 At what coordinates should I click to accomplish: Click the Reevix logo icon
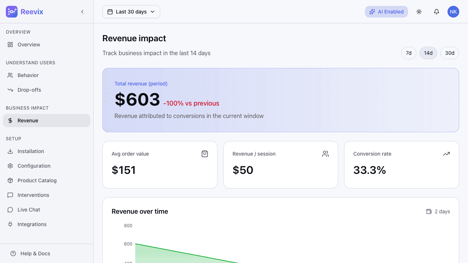pos(11,11)
